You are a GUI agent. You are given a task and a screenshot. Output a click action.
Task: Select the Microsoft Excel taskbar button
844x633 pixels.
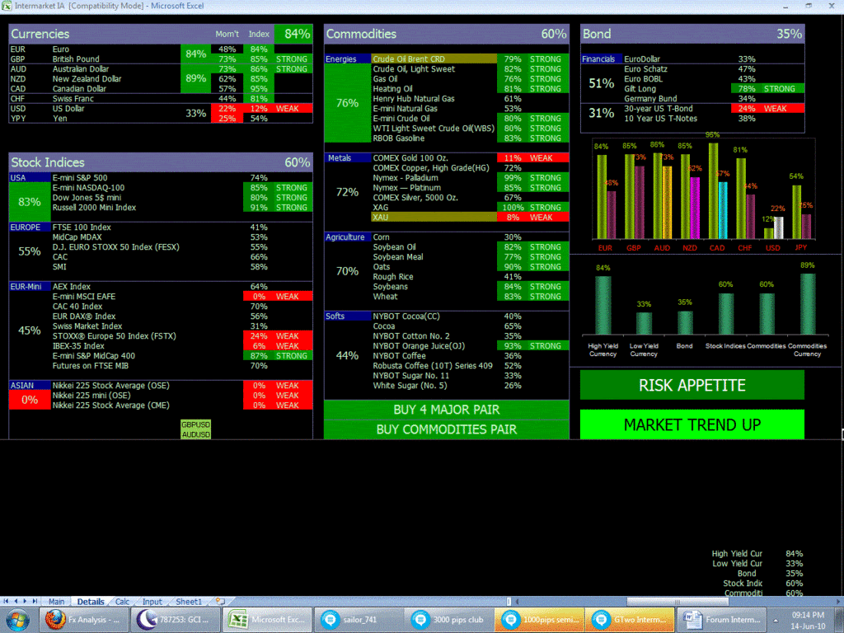pyautogui.click(x=268, y=620)
